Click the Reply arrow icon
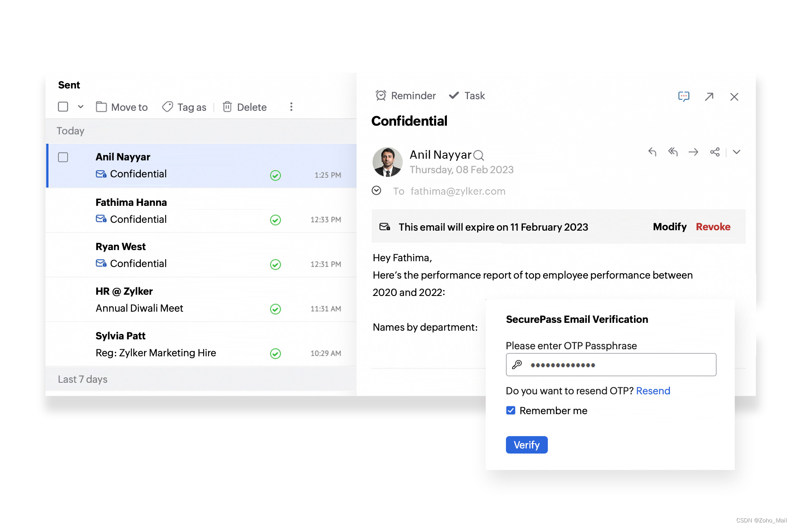Viewport: 793px width, 527px height. (652, 152)
